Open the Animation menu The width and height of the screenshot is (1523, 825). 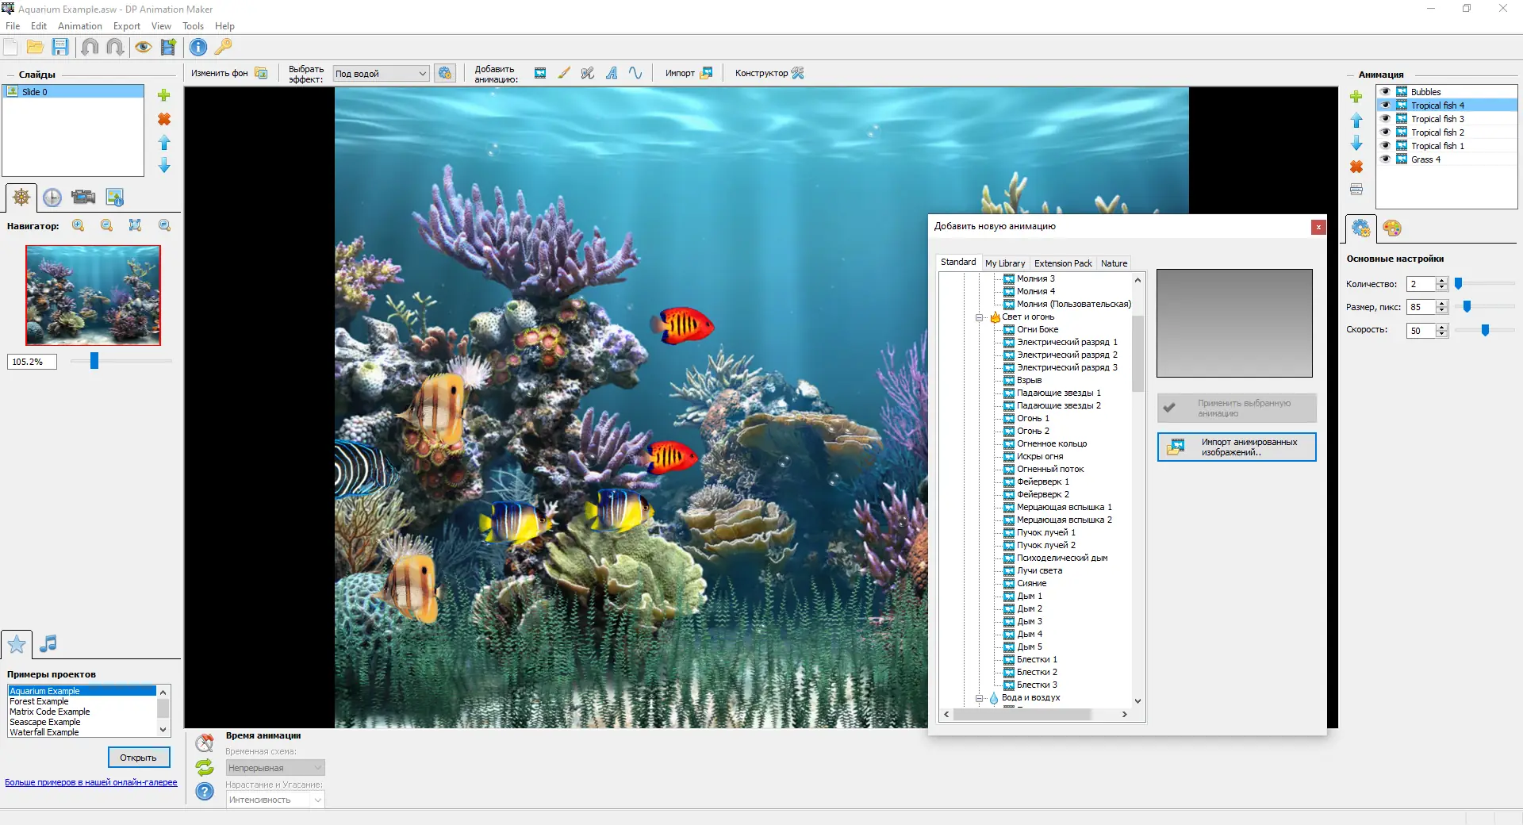(x=79, y=25)
